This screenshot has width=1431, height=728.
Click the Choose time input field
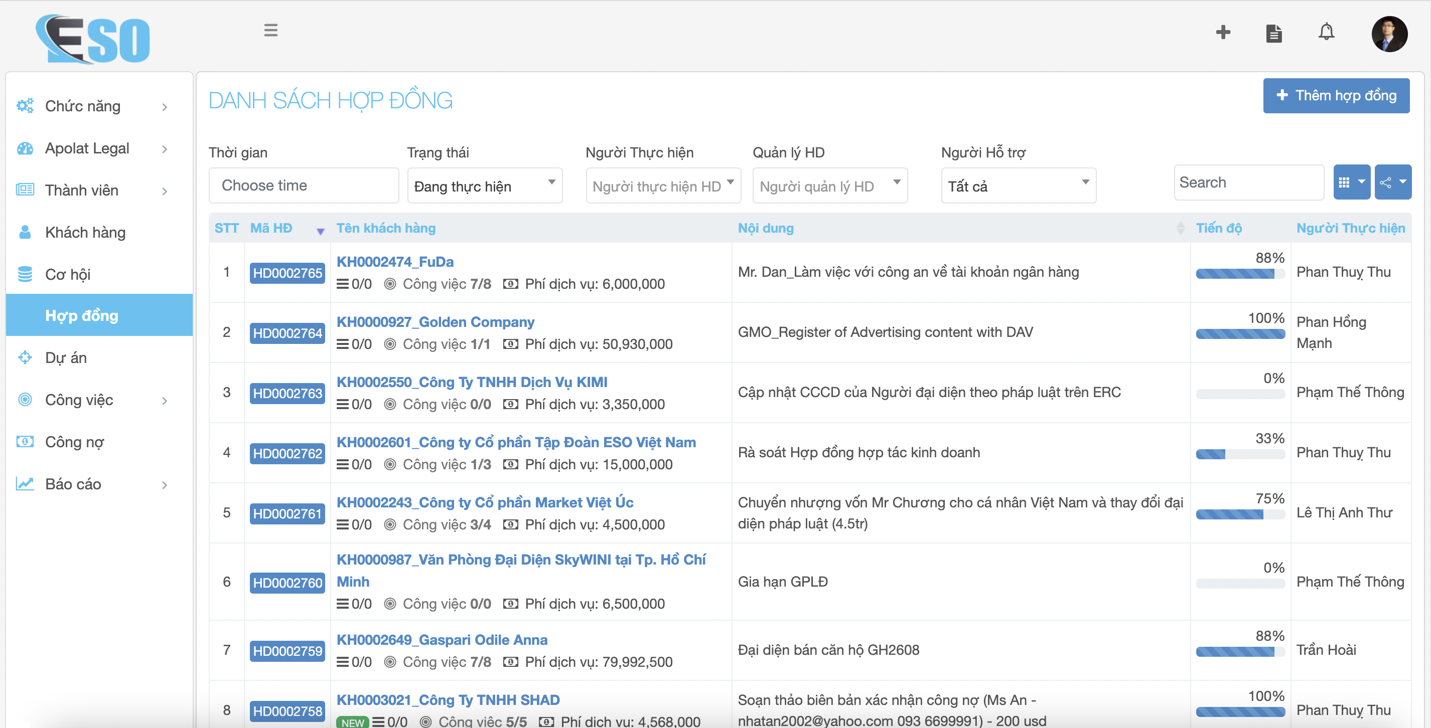coord(303,186)
